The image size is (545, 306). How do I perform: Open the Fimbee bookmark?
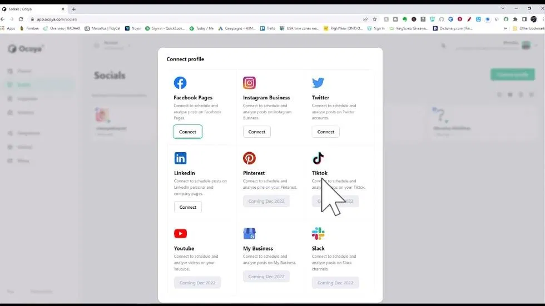coord(29,28)
